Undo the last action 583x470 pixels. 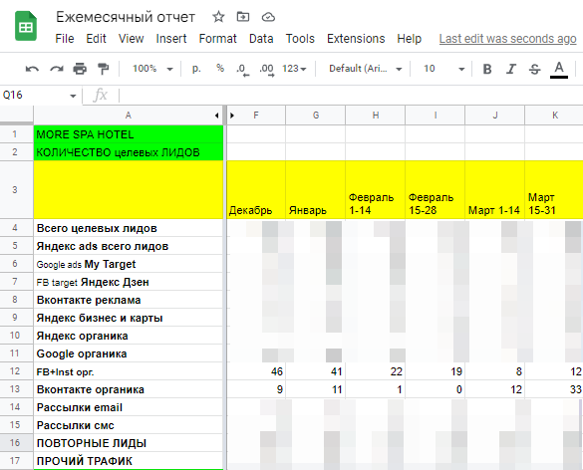32,69
